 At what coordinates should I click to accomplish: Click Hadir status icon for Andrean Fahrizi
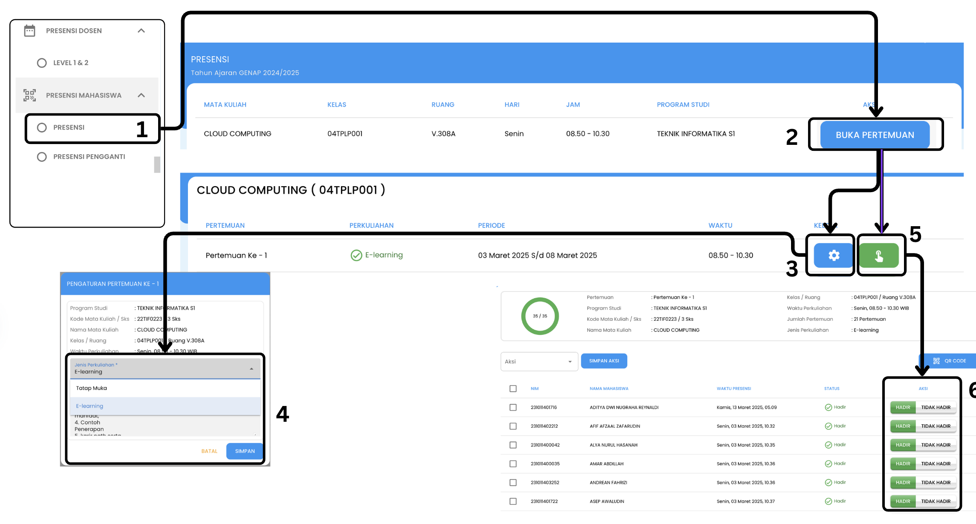coord(828,482)
